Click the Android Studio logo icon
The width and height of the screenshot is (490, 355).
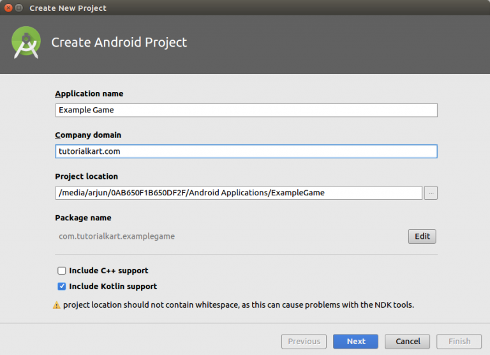tap(26, 42)
